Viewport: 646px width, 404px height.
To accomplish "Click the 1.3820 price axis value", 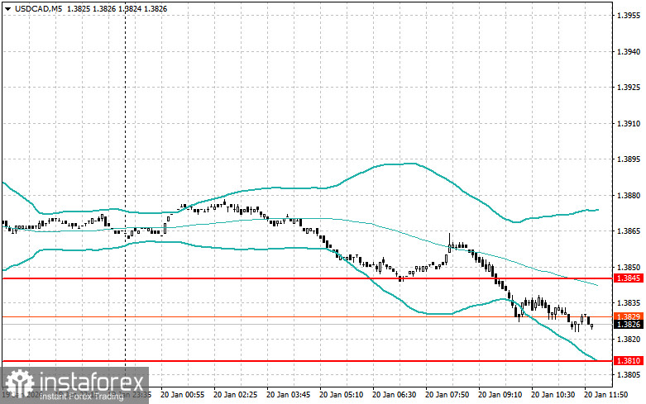I will [x=629, y=339].
